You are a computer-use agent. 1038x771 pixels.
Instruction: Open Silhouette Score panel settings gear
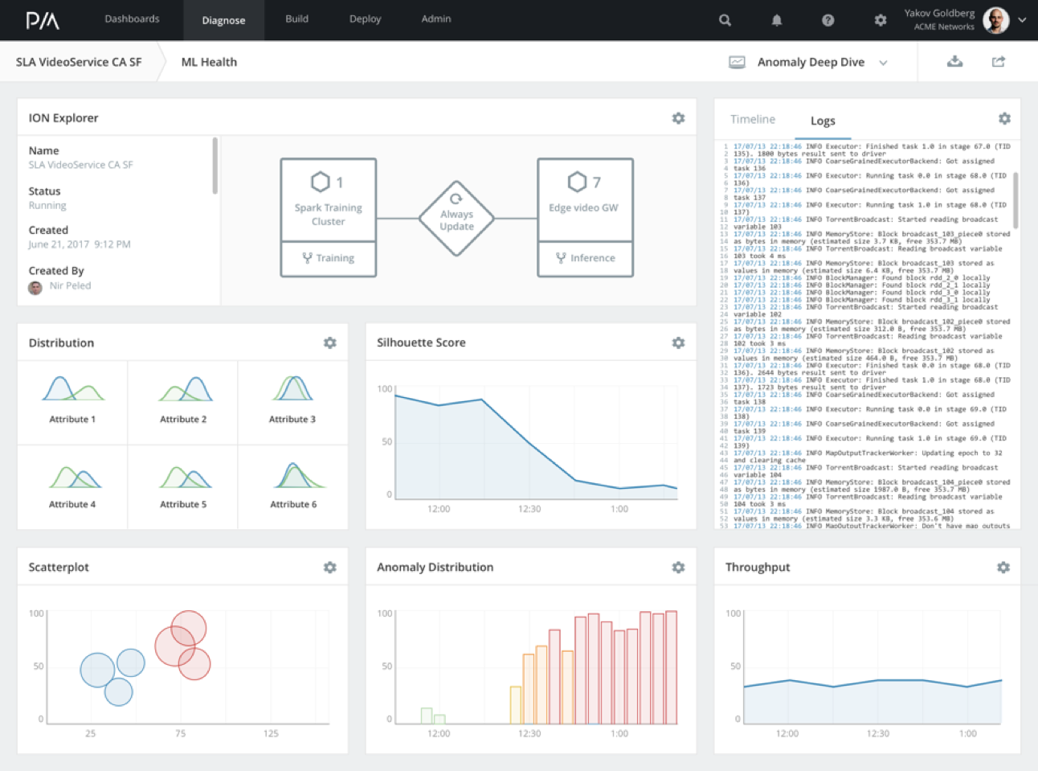point(679,342)
